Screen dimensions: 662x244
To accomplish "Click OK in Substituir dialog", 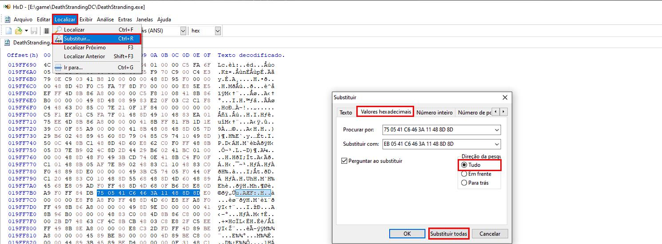I will tap(407, 234).
